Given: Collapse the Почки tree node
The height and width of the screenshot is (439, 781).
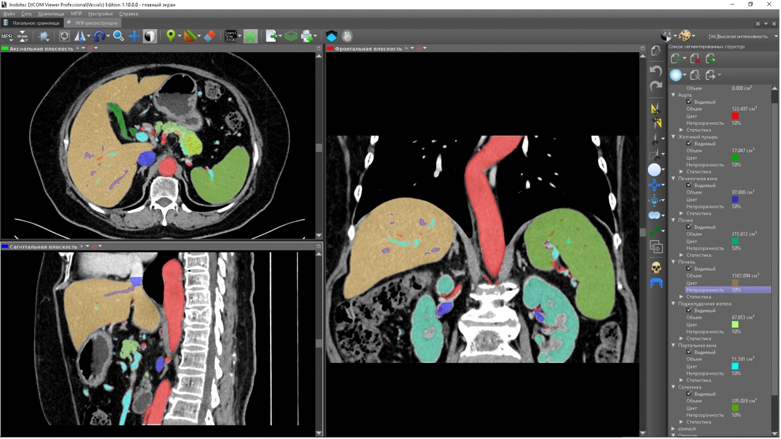Looking at the screenshot, I should point(674,220).
